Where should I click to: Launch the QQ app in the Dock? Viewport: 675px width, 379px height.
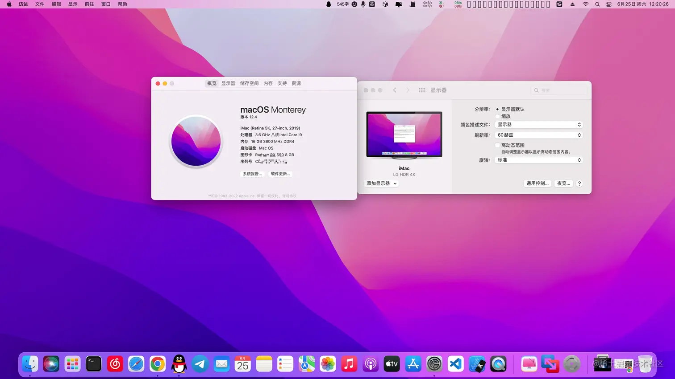(x=179, y=364)
